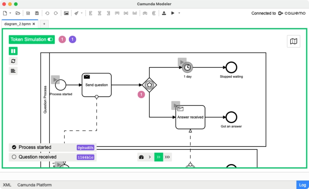Set fast animation speed
The height and width of the screenshot is (189, 309).
coord(167,157)
